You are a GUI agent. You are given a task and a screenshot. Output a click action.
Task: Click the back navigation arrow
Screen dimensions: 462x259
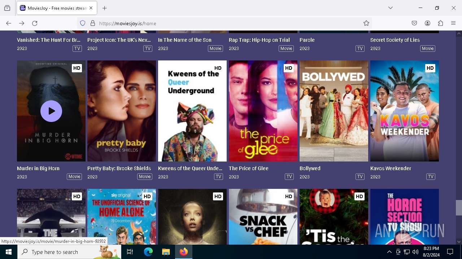(9, 23)
